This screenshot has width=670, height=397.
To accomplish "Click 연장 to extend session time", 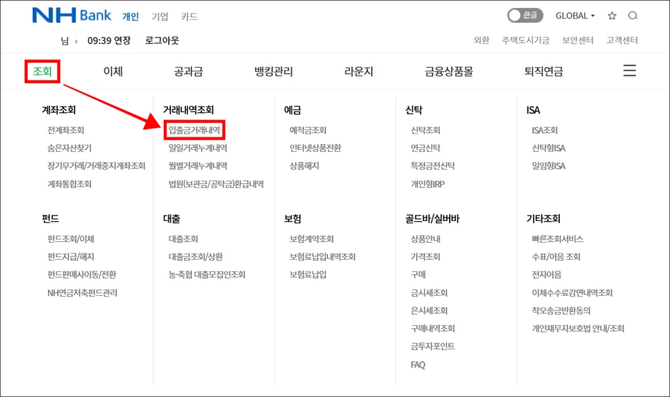I will coord(122,41).
